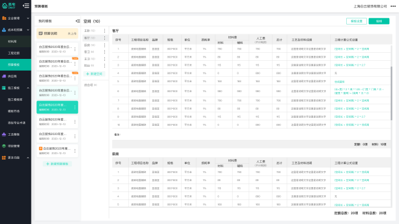Open the kebab menu of the 客卫 space
The image size is (399, 224).
click(x=104, y=52)
